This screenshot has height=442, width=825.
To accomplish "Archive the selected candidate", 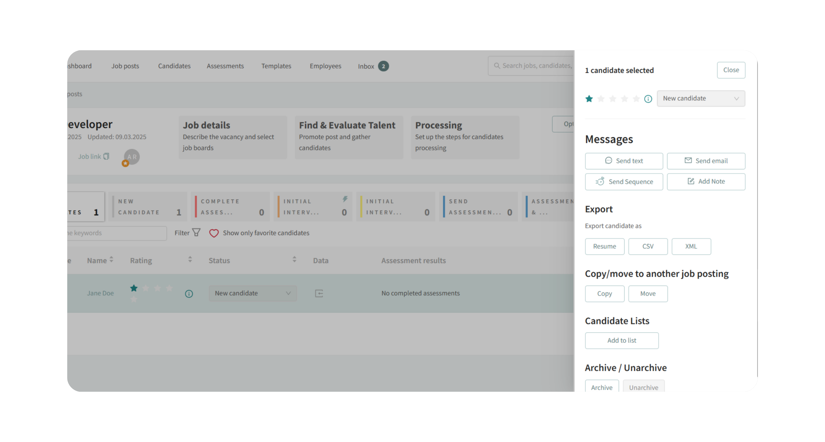I will [x=602, y=386].
